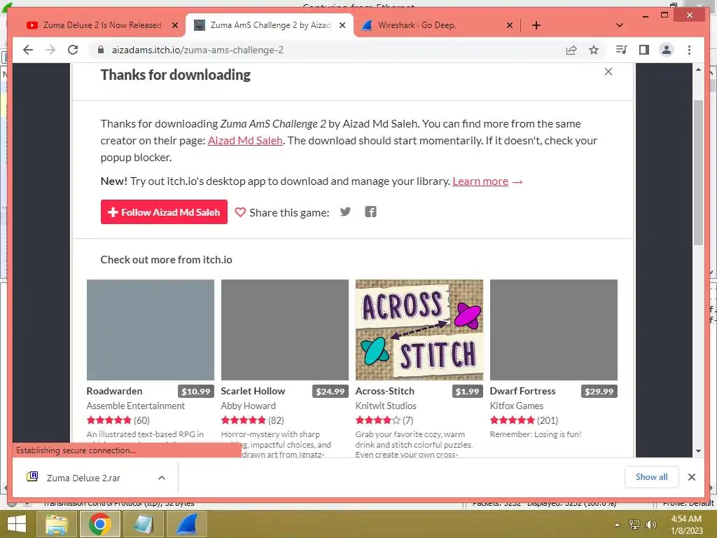Go back to the previous page
717x538 pixels.
28,50
